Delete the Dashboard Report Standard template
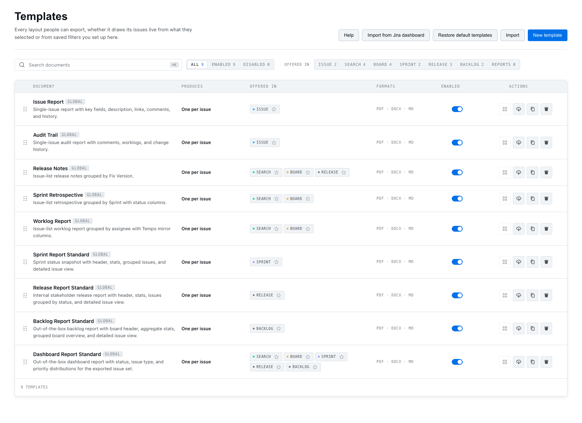582x423 pixels. click(546, 362)
